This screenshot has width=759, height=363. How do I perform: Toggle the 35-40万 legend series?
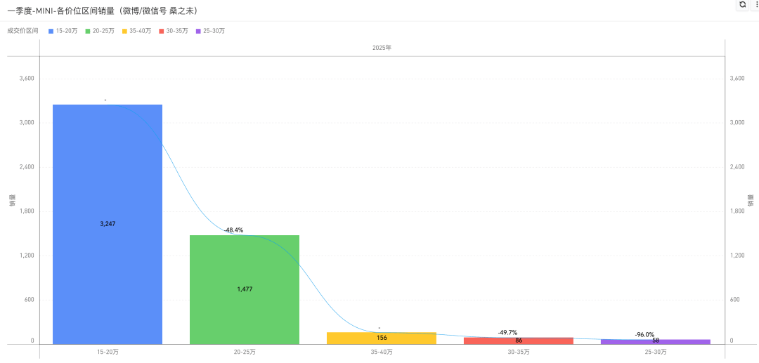point(136,31)
